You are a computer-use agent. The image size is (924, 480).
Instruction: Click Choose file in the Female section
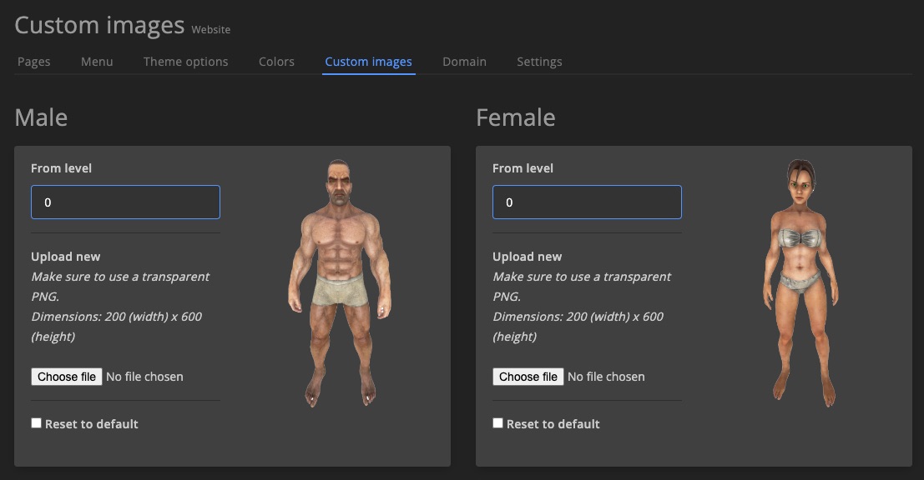pyautogui.click(x=528, y=376)
